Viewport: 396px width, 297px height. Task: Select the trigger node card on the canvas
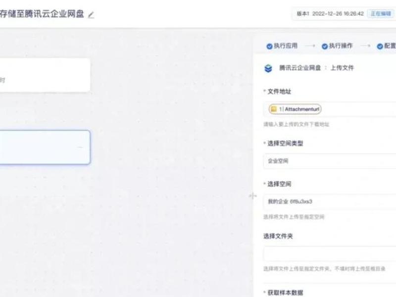click(x=45, y=75)
